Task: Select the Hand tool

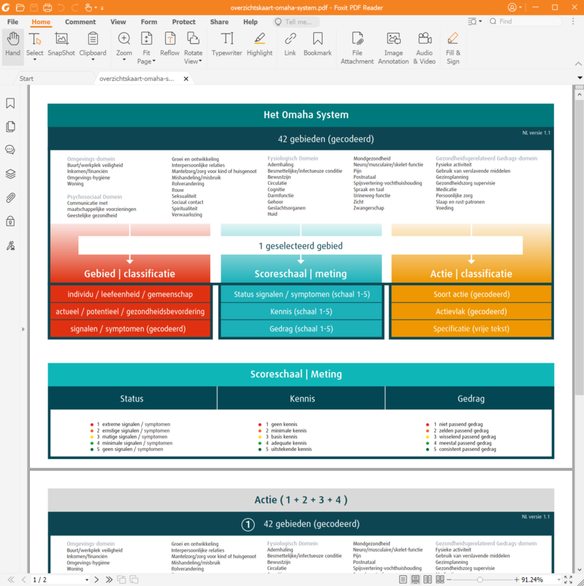Action: pyautogui.click(x=12, y=45)
